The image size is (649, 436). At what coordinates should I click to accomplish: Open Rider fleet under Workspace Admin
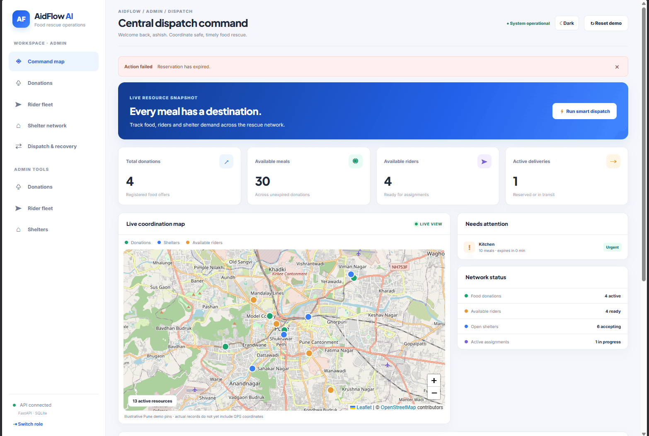[53, 105]
